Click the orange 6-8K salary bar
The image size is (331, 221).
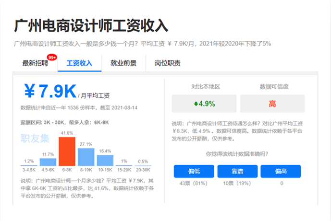[x=67, y=151]
